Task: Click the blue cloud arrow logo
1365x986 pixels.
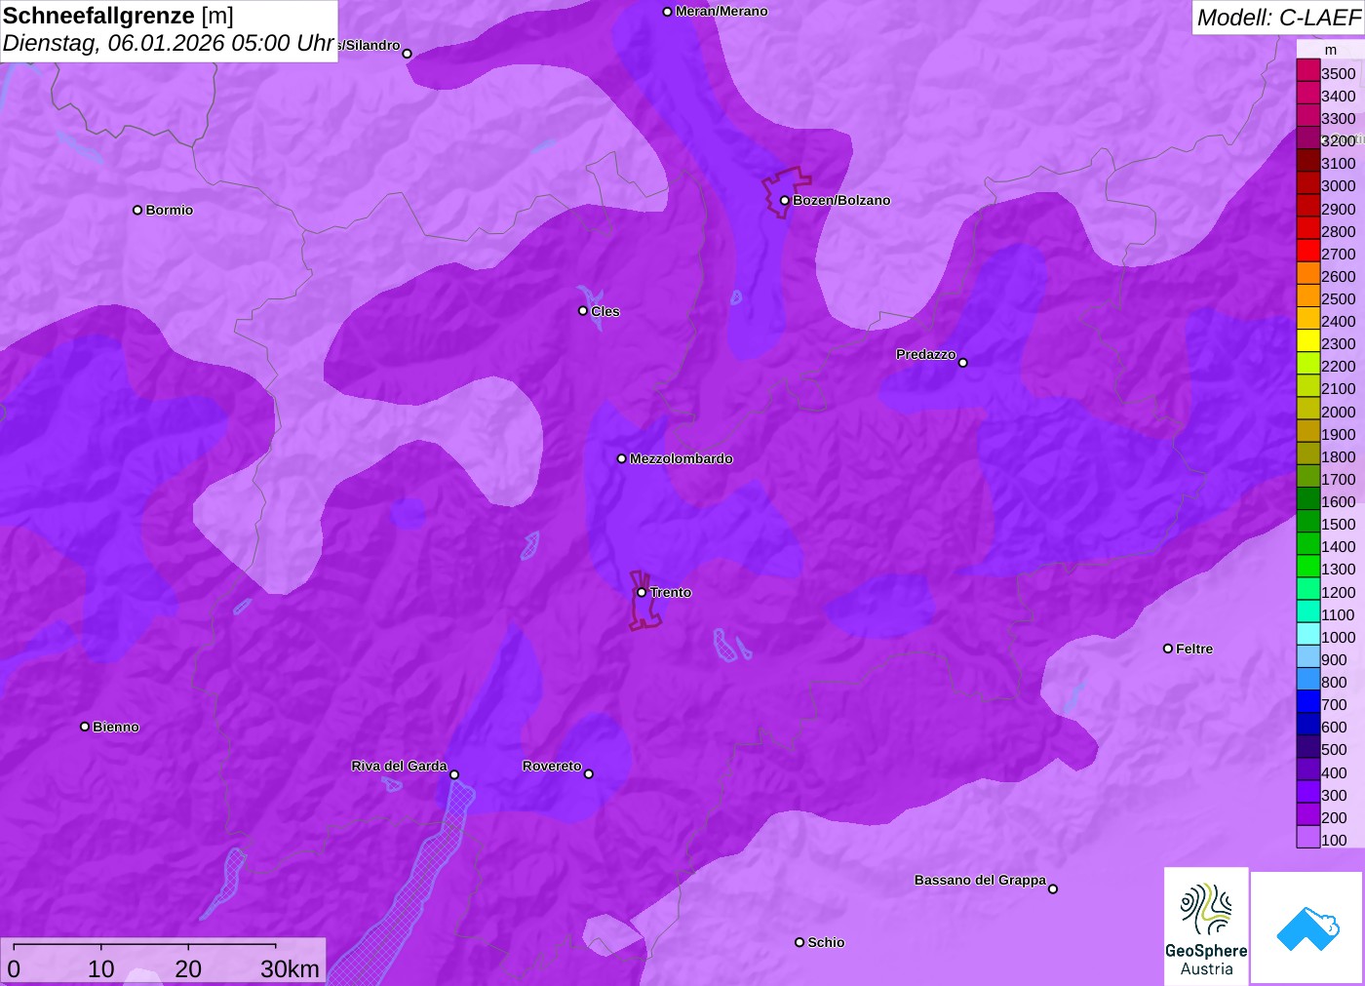Action: [1307, 927]
